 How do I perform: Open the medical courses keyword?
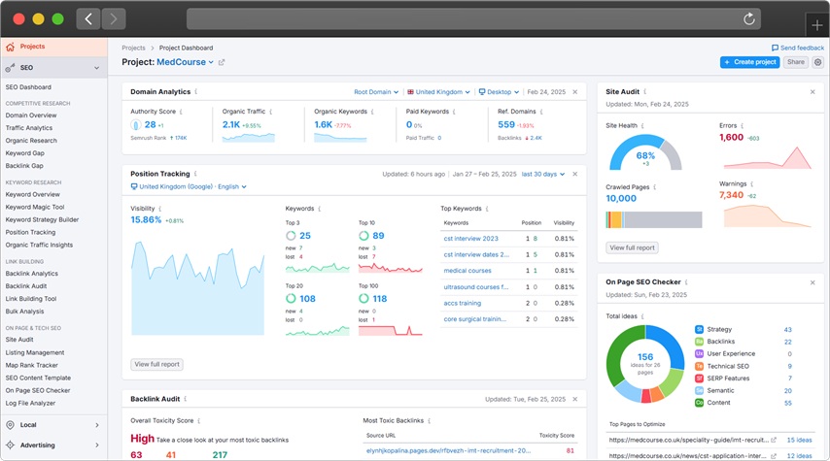[x=467, y=271]
